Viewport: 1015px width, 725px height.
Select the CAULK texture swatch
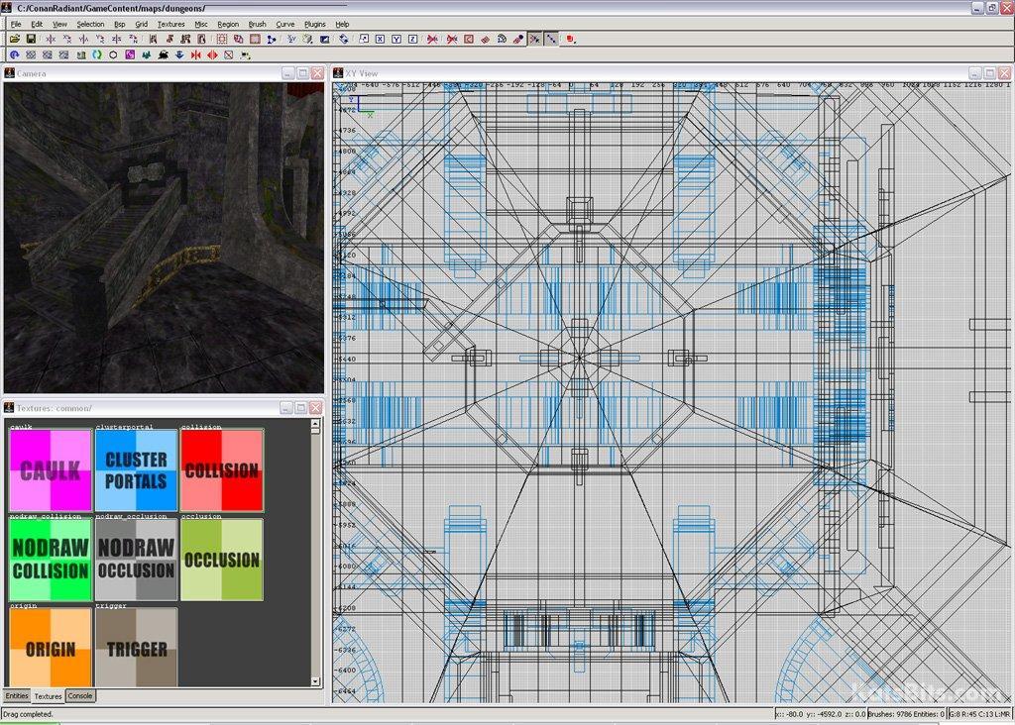(x=51, y=470)
